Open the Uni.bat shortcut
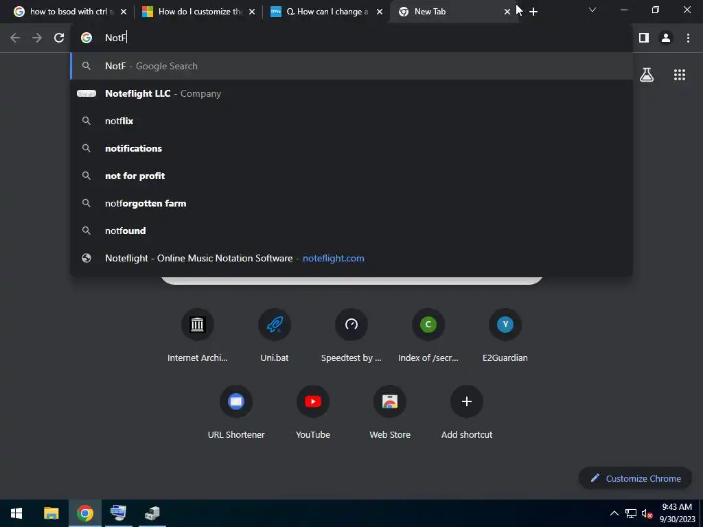Image resolution: width=703 pixels, height=527 pixels. coord(275,334)
